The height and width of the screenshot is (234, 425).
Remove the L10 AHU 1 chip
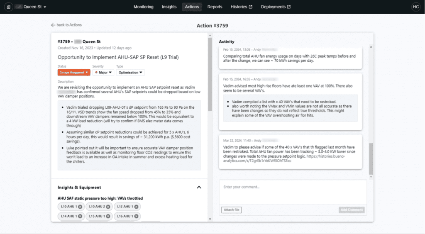pyautogui.click(x=80, y=207)
